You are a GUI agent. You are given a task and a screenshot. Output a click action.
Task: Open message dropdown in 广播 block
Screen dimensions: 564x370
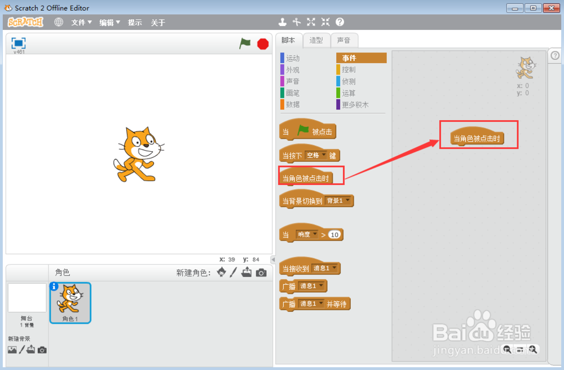(x=311, y=286)
